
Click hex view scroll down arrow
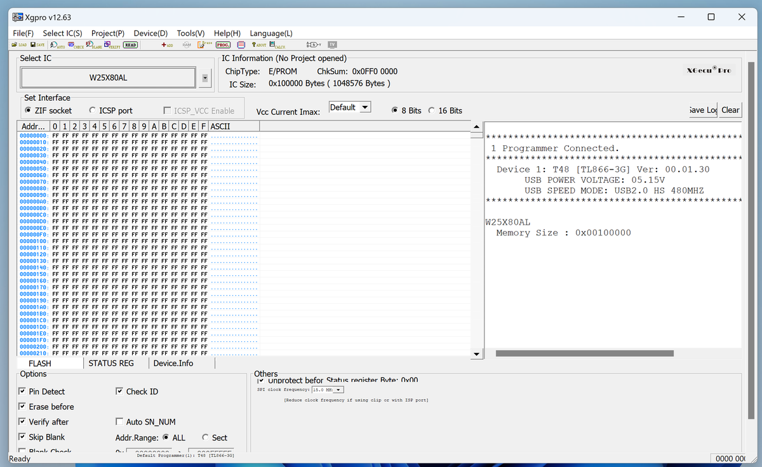[x=478, y=353]
